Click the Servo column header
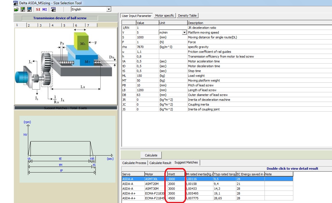This screenshot has width=332, height=203. click(x=133, y=174)
